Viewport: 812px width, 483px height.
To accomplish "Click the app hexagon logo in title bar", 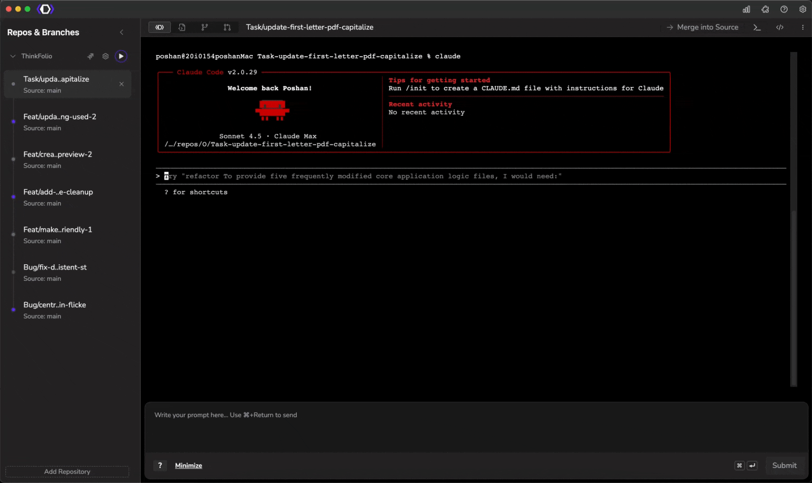I will [45, 9].
